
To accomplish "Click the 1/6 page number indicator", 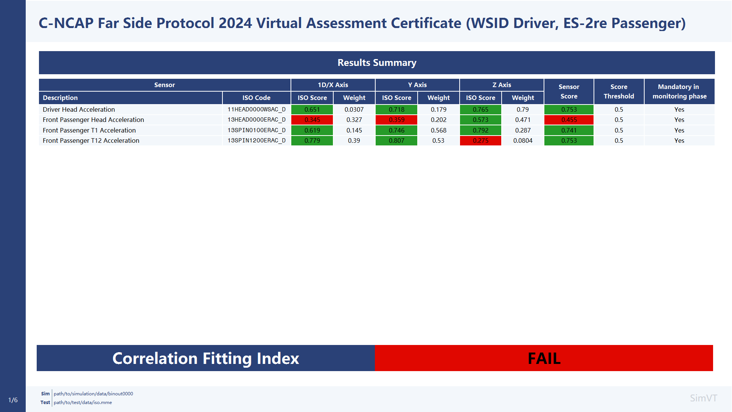I will [x=13, y=400].
